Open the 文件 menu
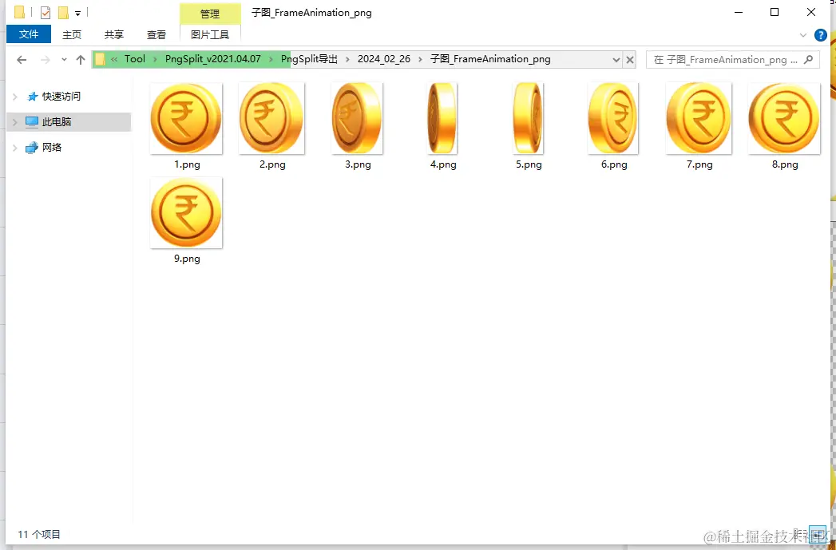836x550 pixels. click(x=29, y=34)
